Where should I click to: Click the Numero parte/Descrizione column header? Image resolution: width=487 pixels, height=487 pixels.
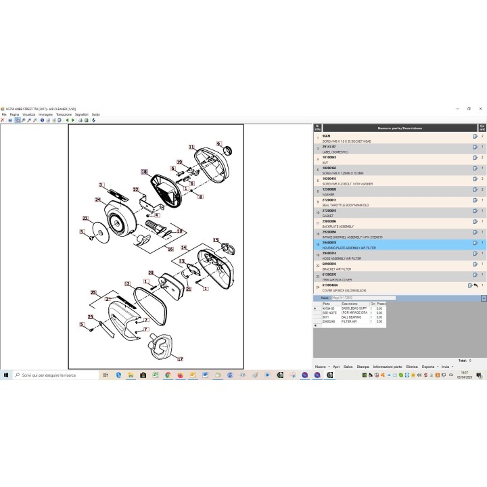click(400, 128)
